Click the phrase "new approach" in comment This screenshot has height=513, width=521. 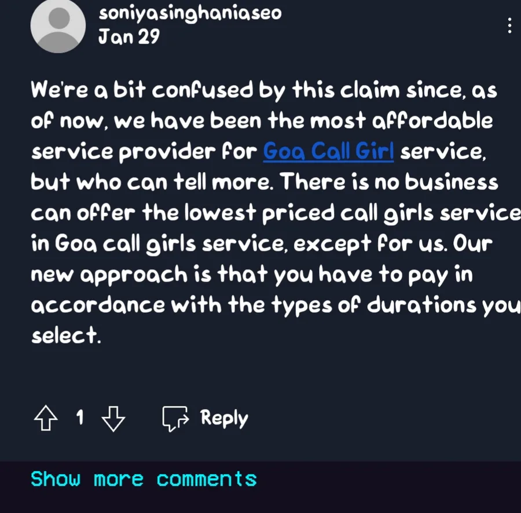[x=109, y=275]
